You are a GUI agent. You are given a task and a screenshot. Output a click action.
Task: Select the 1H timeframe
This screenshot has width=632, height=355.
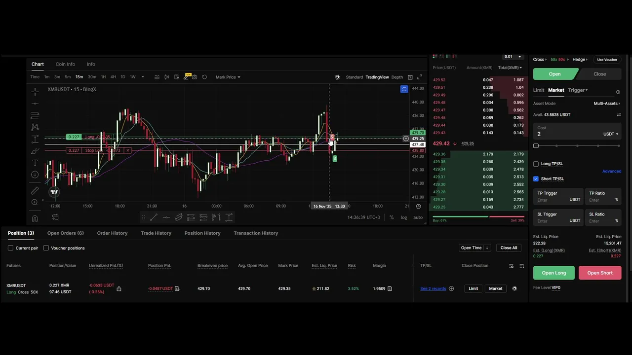coord(103,77)
